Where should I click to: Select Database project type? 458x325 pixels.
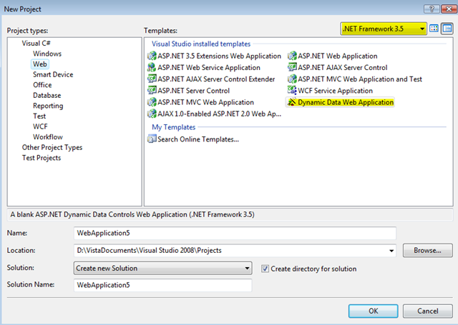47,95
